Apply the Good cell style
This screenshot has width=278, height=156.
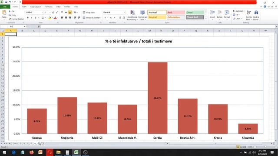pyautogui.click(x=195, y=13)
